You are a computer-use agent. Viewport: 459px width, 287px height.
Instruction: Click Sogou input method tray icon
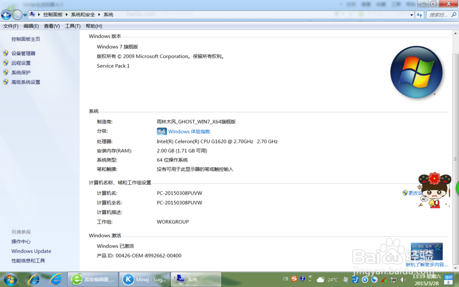294,279
